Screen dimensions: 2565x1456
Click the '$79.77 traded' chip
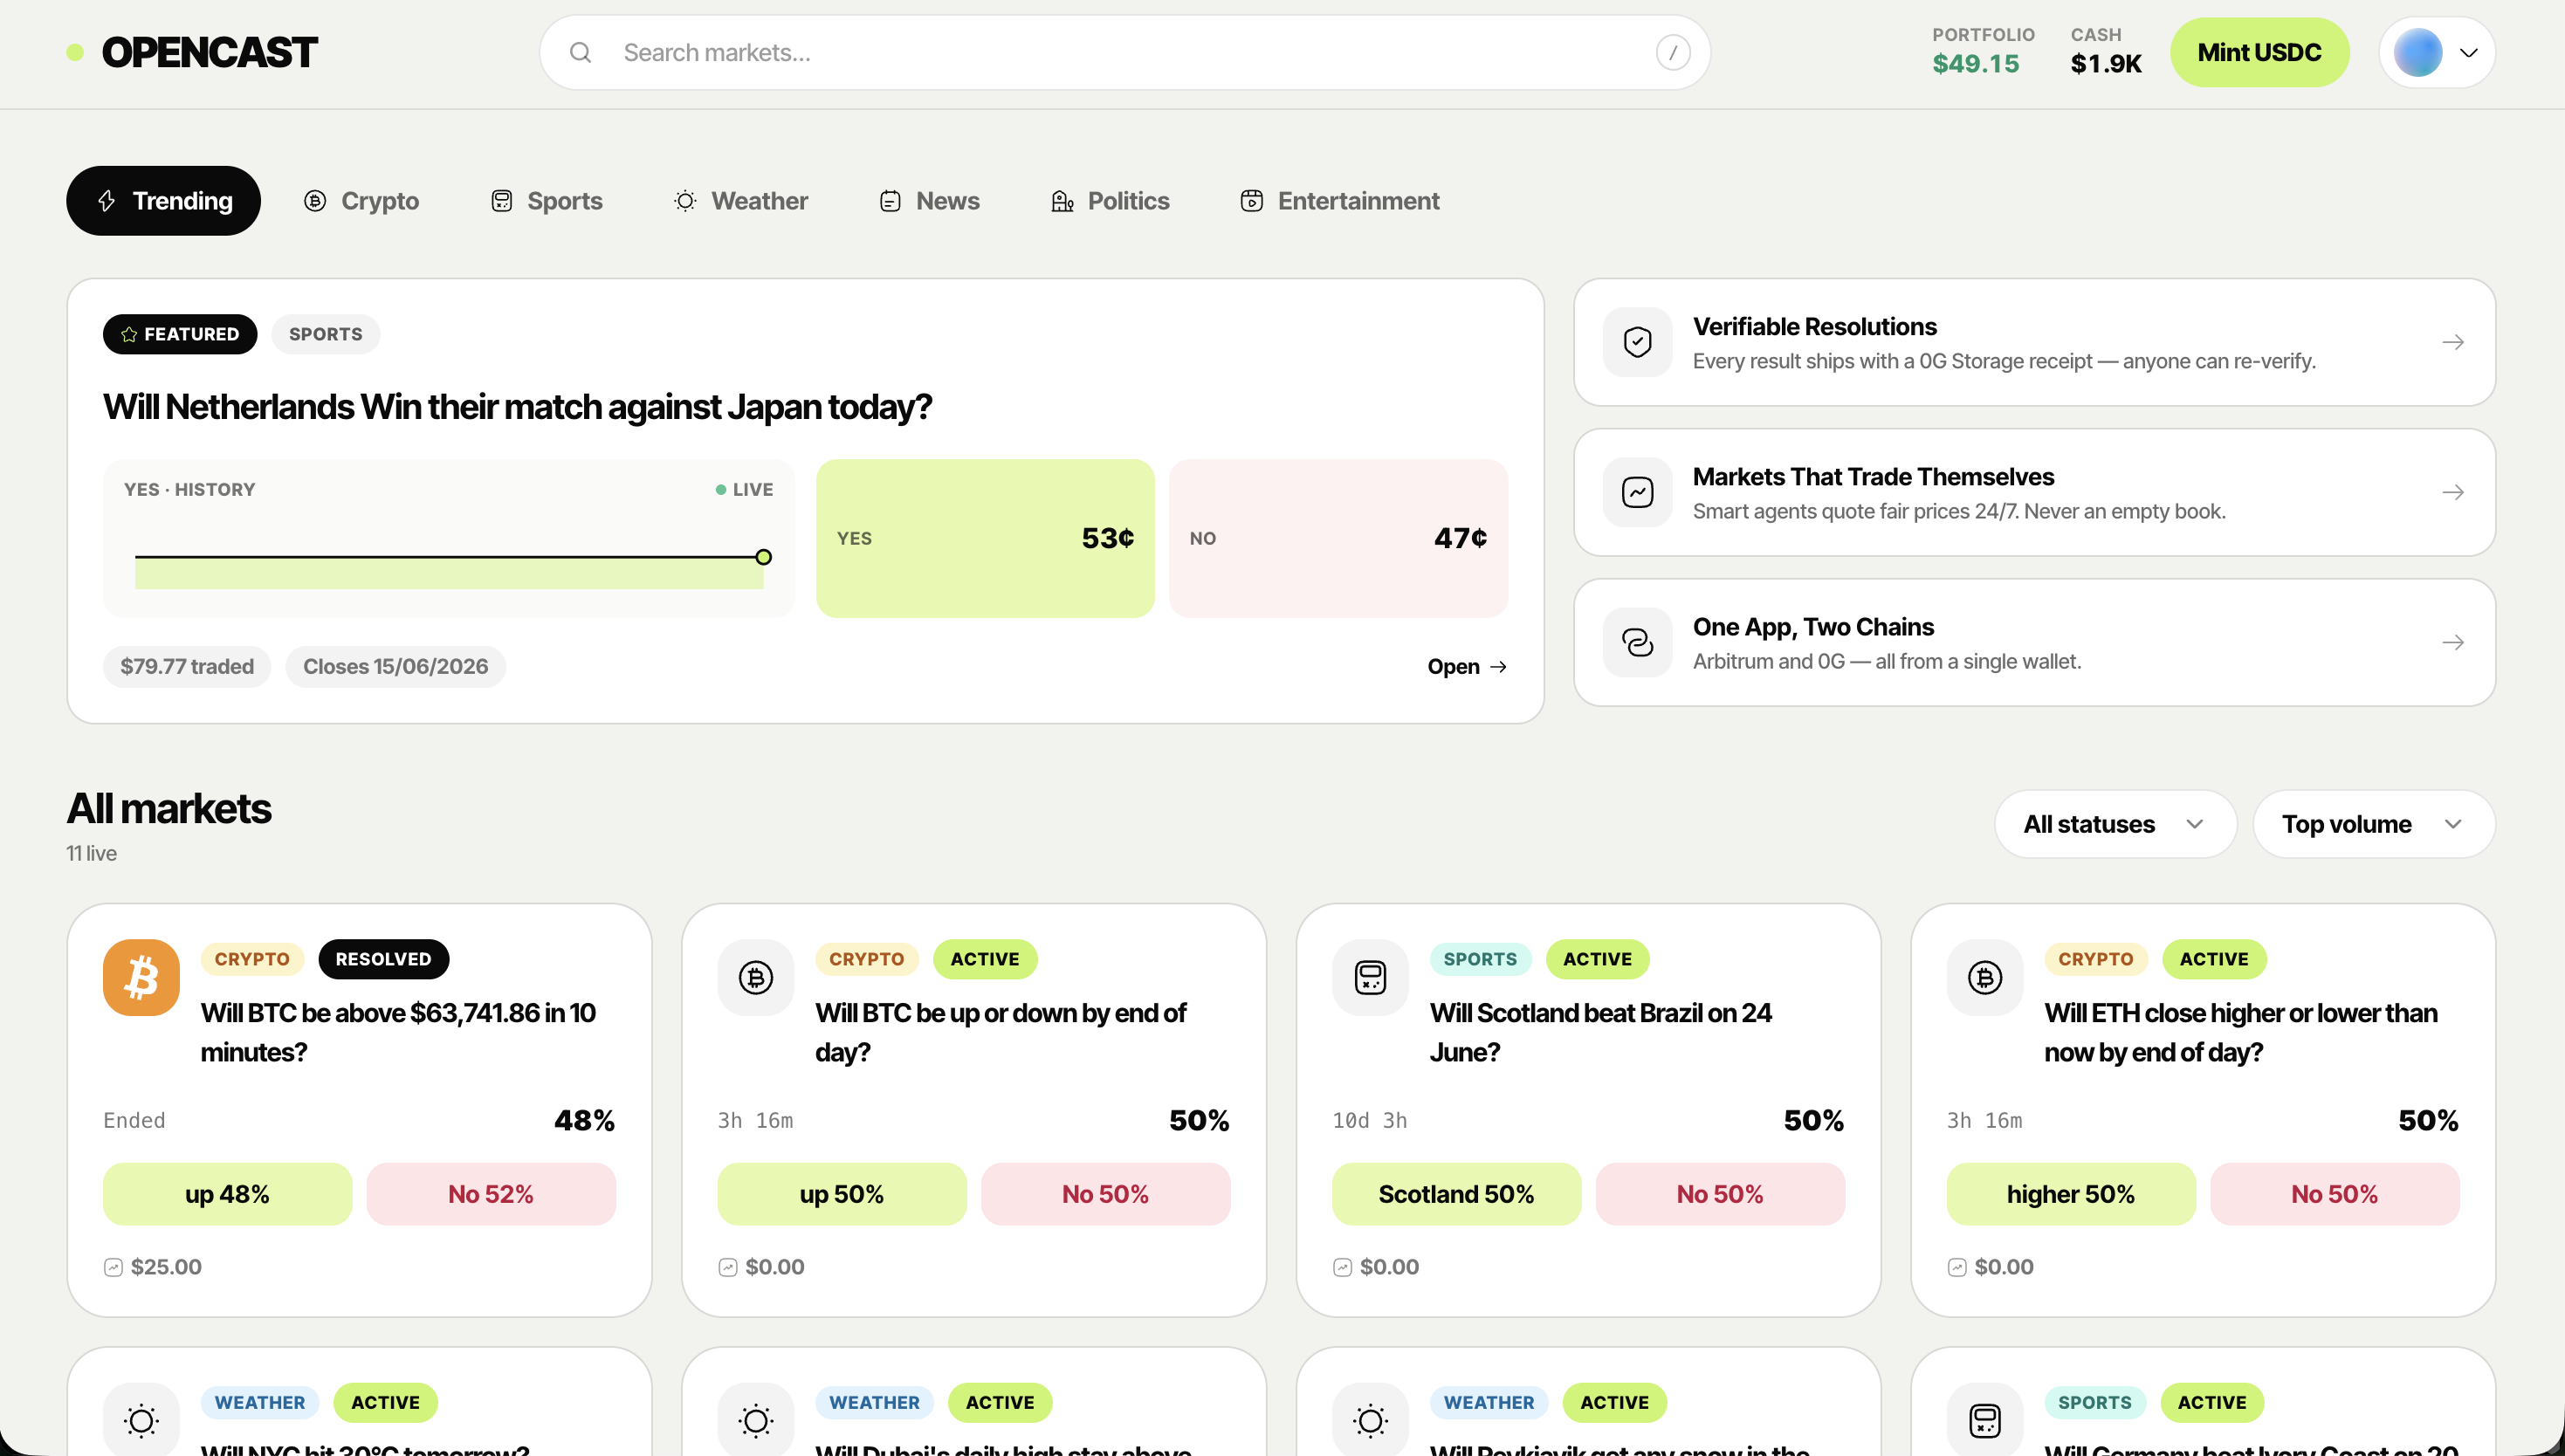[x=187, y=667]
